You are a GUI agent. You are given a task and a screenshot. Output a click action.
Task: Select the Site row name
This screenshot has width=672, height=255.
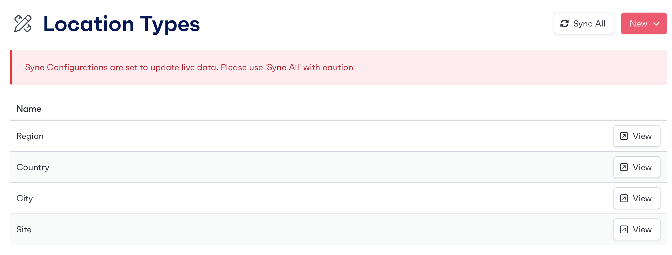pyautogui.click(x=24, y=229)
